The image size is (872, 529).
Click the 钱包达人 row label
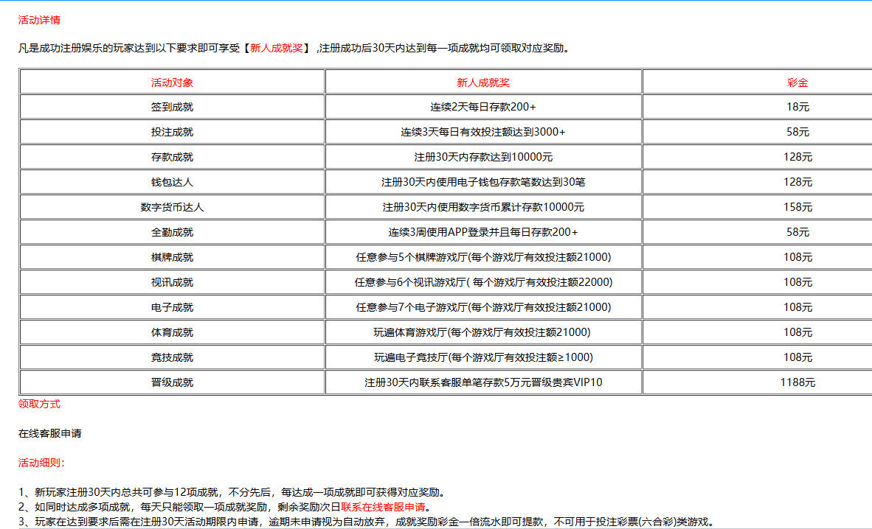click(172, 182)
